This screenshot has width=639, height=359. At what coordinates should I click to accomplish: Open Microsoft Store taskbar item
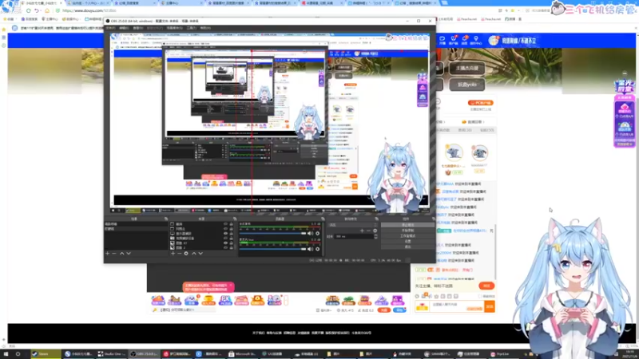242,354
